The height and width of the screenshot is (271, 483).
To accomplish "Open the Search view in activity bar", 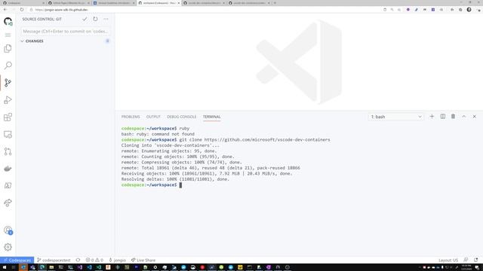I will [8, 65].
